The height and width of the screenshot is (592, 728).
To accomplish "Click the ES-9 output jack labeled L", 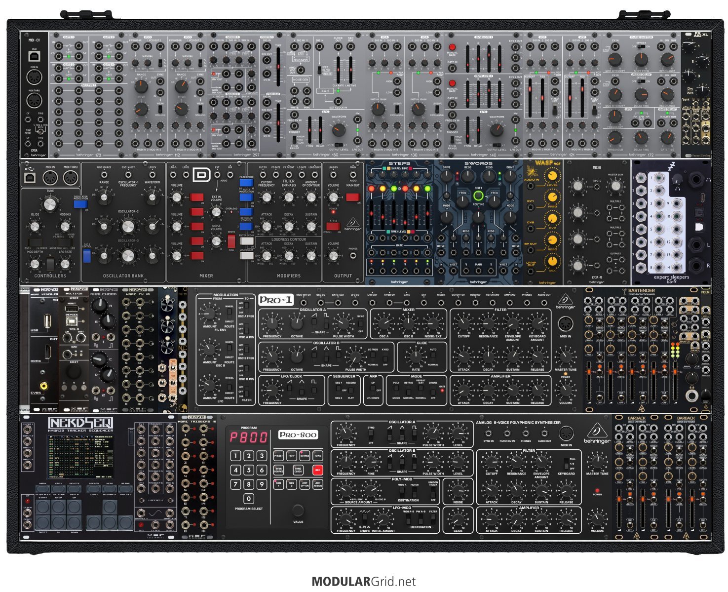I will click(x=697, y=244).
